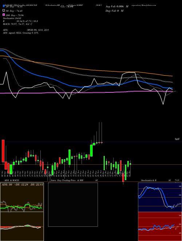Click the empty intraday trading price panel

tap(73, 204)
